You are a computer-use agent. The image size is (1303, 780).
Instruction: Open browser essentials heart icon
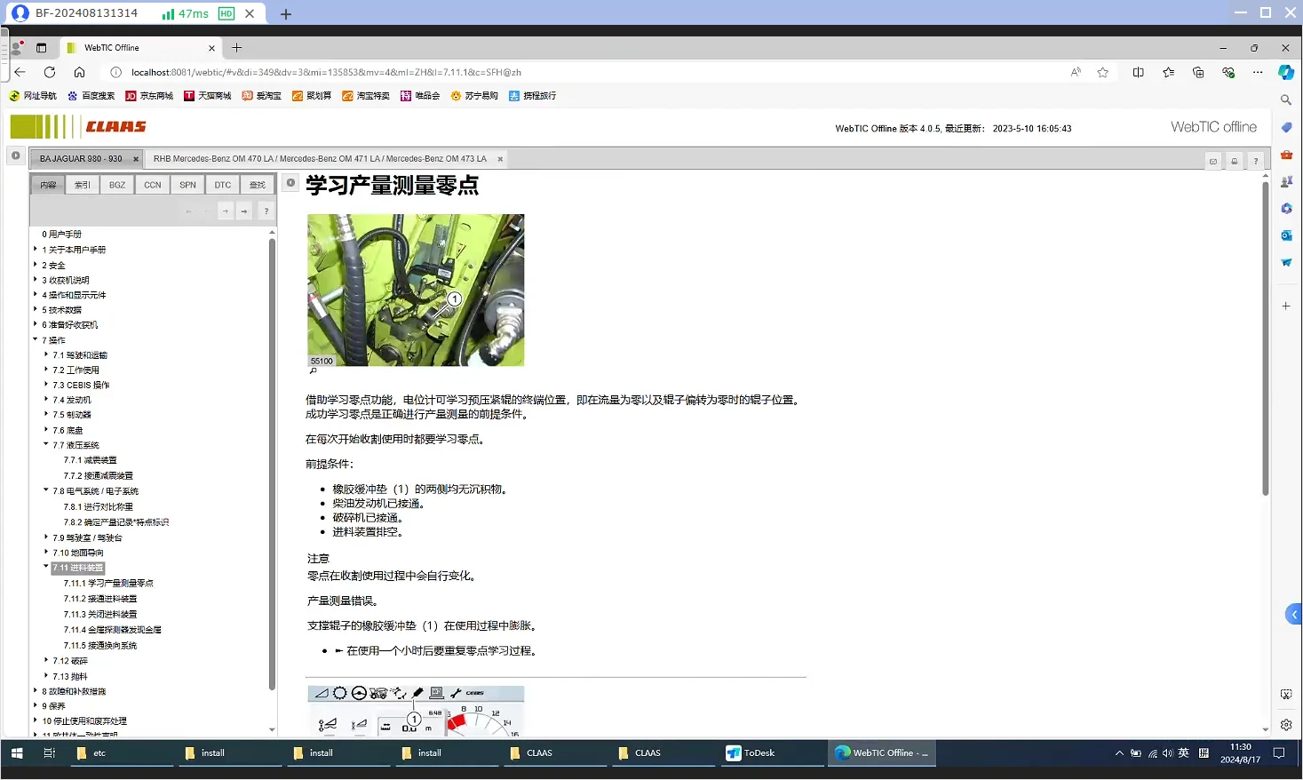[x=1228, y=73]
